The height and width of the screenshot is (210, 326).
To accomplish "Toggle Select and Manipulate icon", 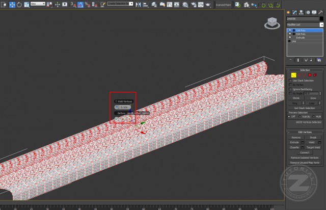I will pyautogui.click(x=58, y=5).
